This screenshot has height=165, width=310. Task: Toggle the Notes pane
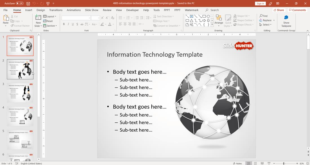coord(238,163)
